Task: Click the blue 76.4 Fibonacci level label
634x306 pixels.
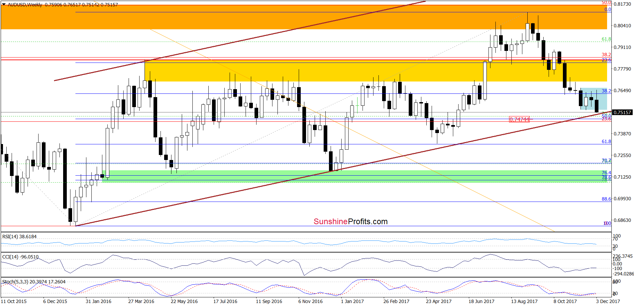Action: pyautogui.click(x=606, y=173)
